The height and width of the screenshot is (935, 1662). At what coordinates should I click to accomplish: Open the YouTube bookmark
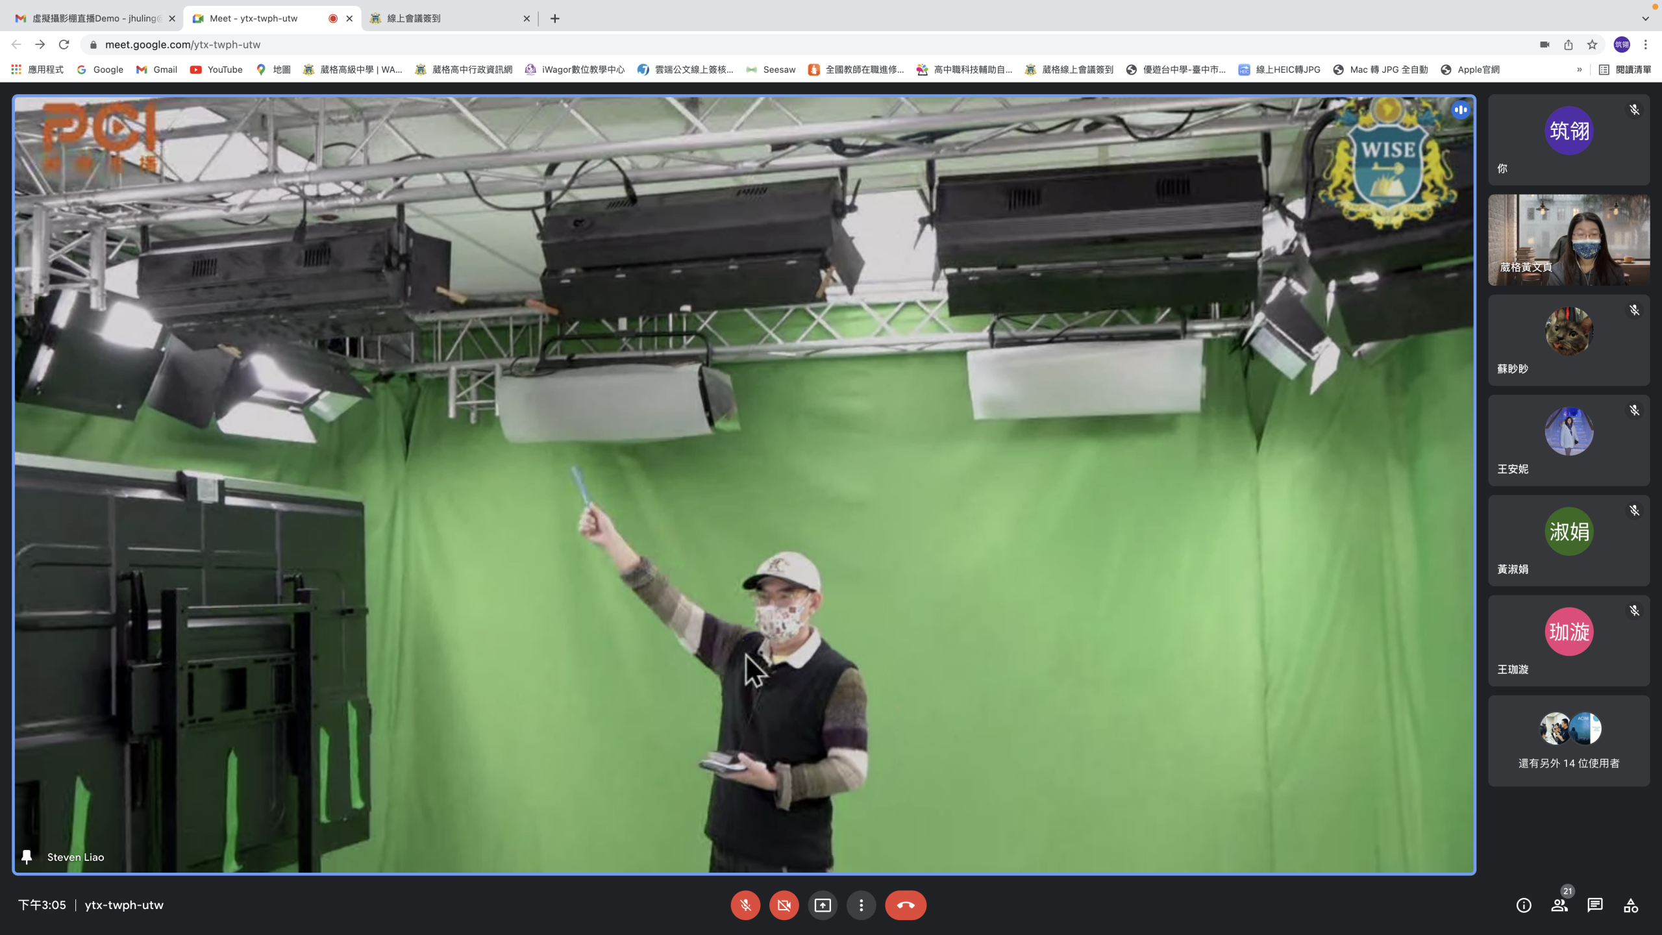216,69
